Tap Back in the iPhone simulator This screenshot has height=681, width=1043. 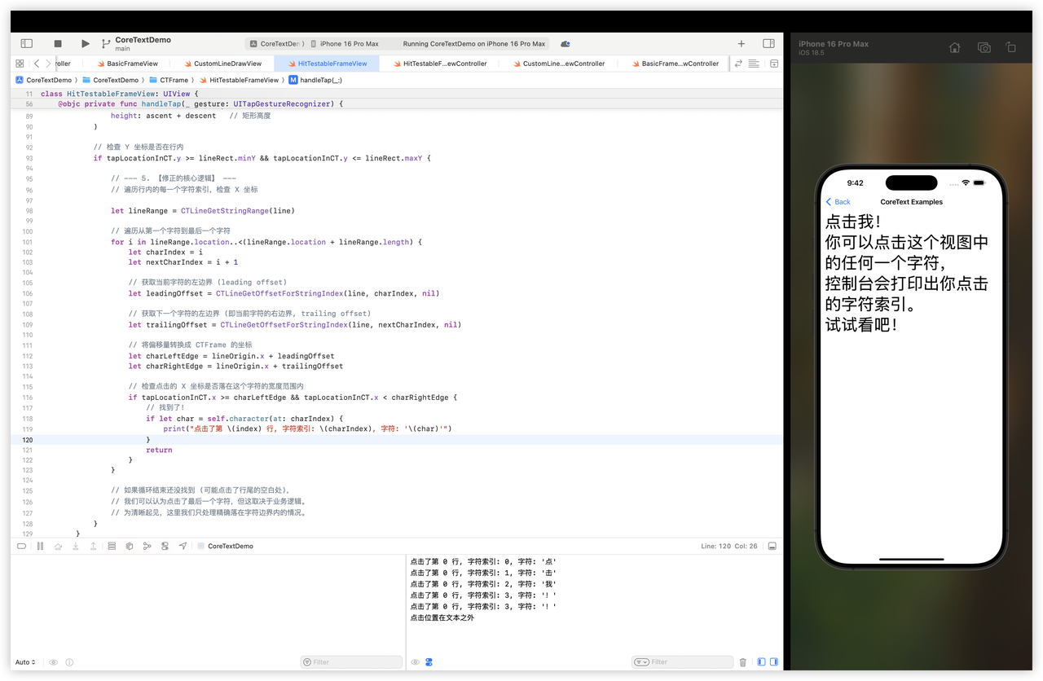click(x=838, y=202)
